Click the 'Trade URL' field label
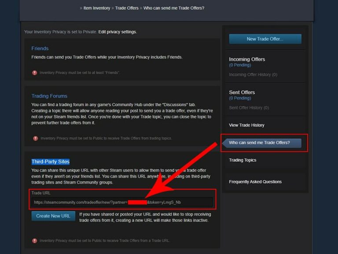The image size is (338, 254). click(41, 193)
